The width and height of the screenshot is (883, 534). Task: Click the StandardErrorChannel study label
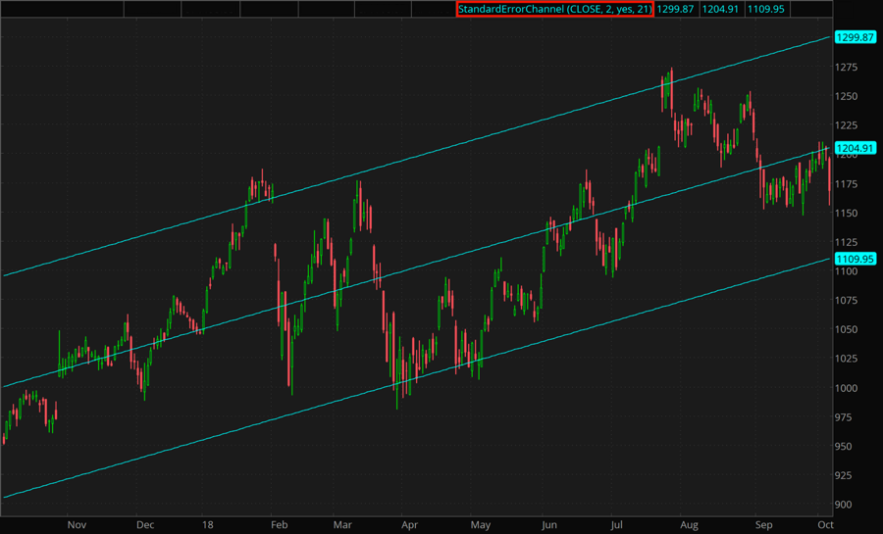(x=554, y=9)
